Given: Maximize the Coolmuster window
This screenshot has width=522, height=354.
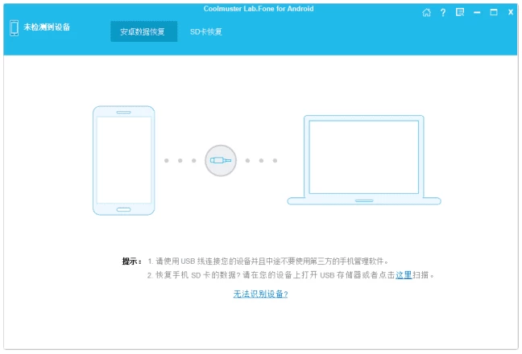Looking at the screenshot, I should (x=494, y=13).
